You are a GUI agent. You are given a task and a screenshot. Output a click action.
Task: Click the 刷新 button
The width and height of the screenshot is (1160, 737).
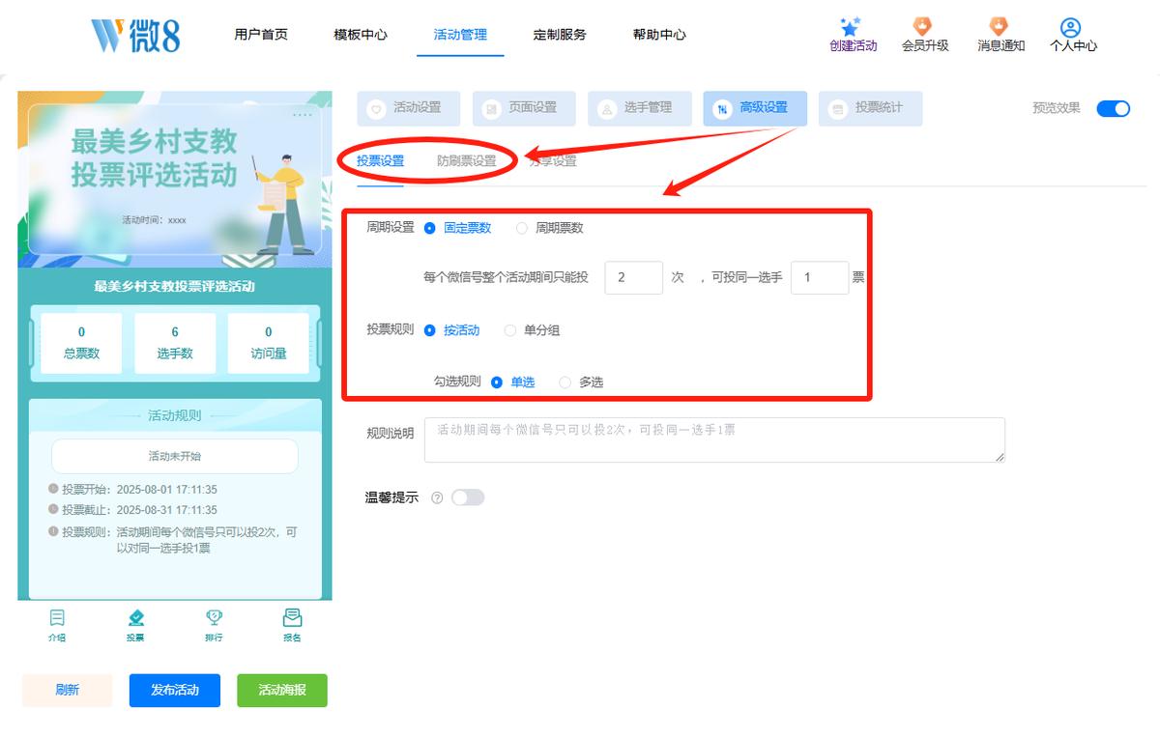tap(68, 691)
